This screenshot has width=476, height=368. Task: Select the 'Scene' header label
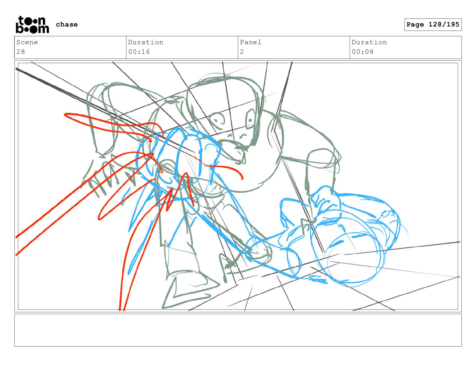[x=27, y=42]
